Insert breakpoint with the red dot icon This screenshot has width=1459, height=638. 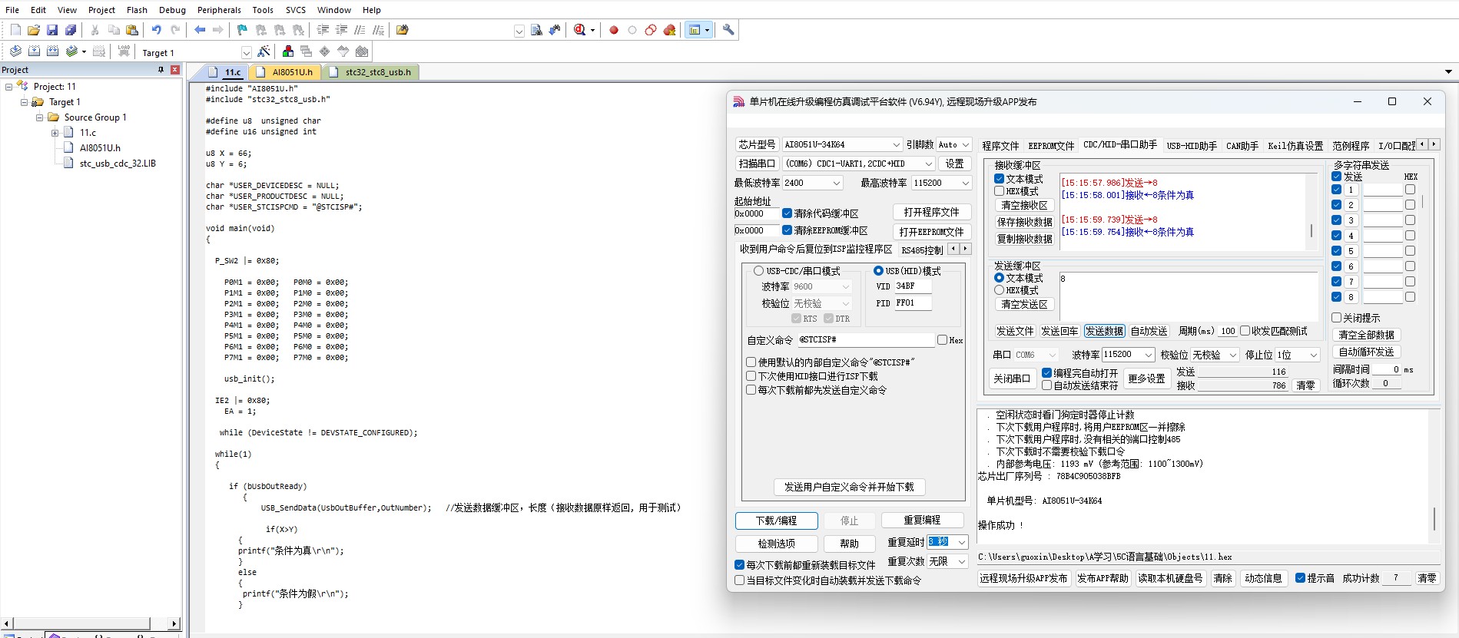click(614, 30)
